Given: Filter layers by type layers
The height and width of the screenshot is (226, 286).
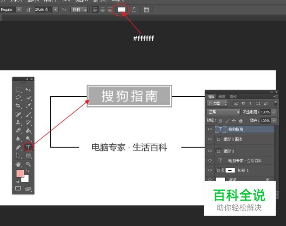Looking at the screenshot, I should 250,103.
